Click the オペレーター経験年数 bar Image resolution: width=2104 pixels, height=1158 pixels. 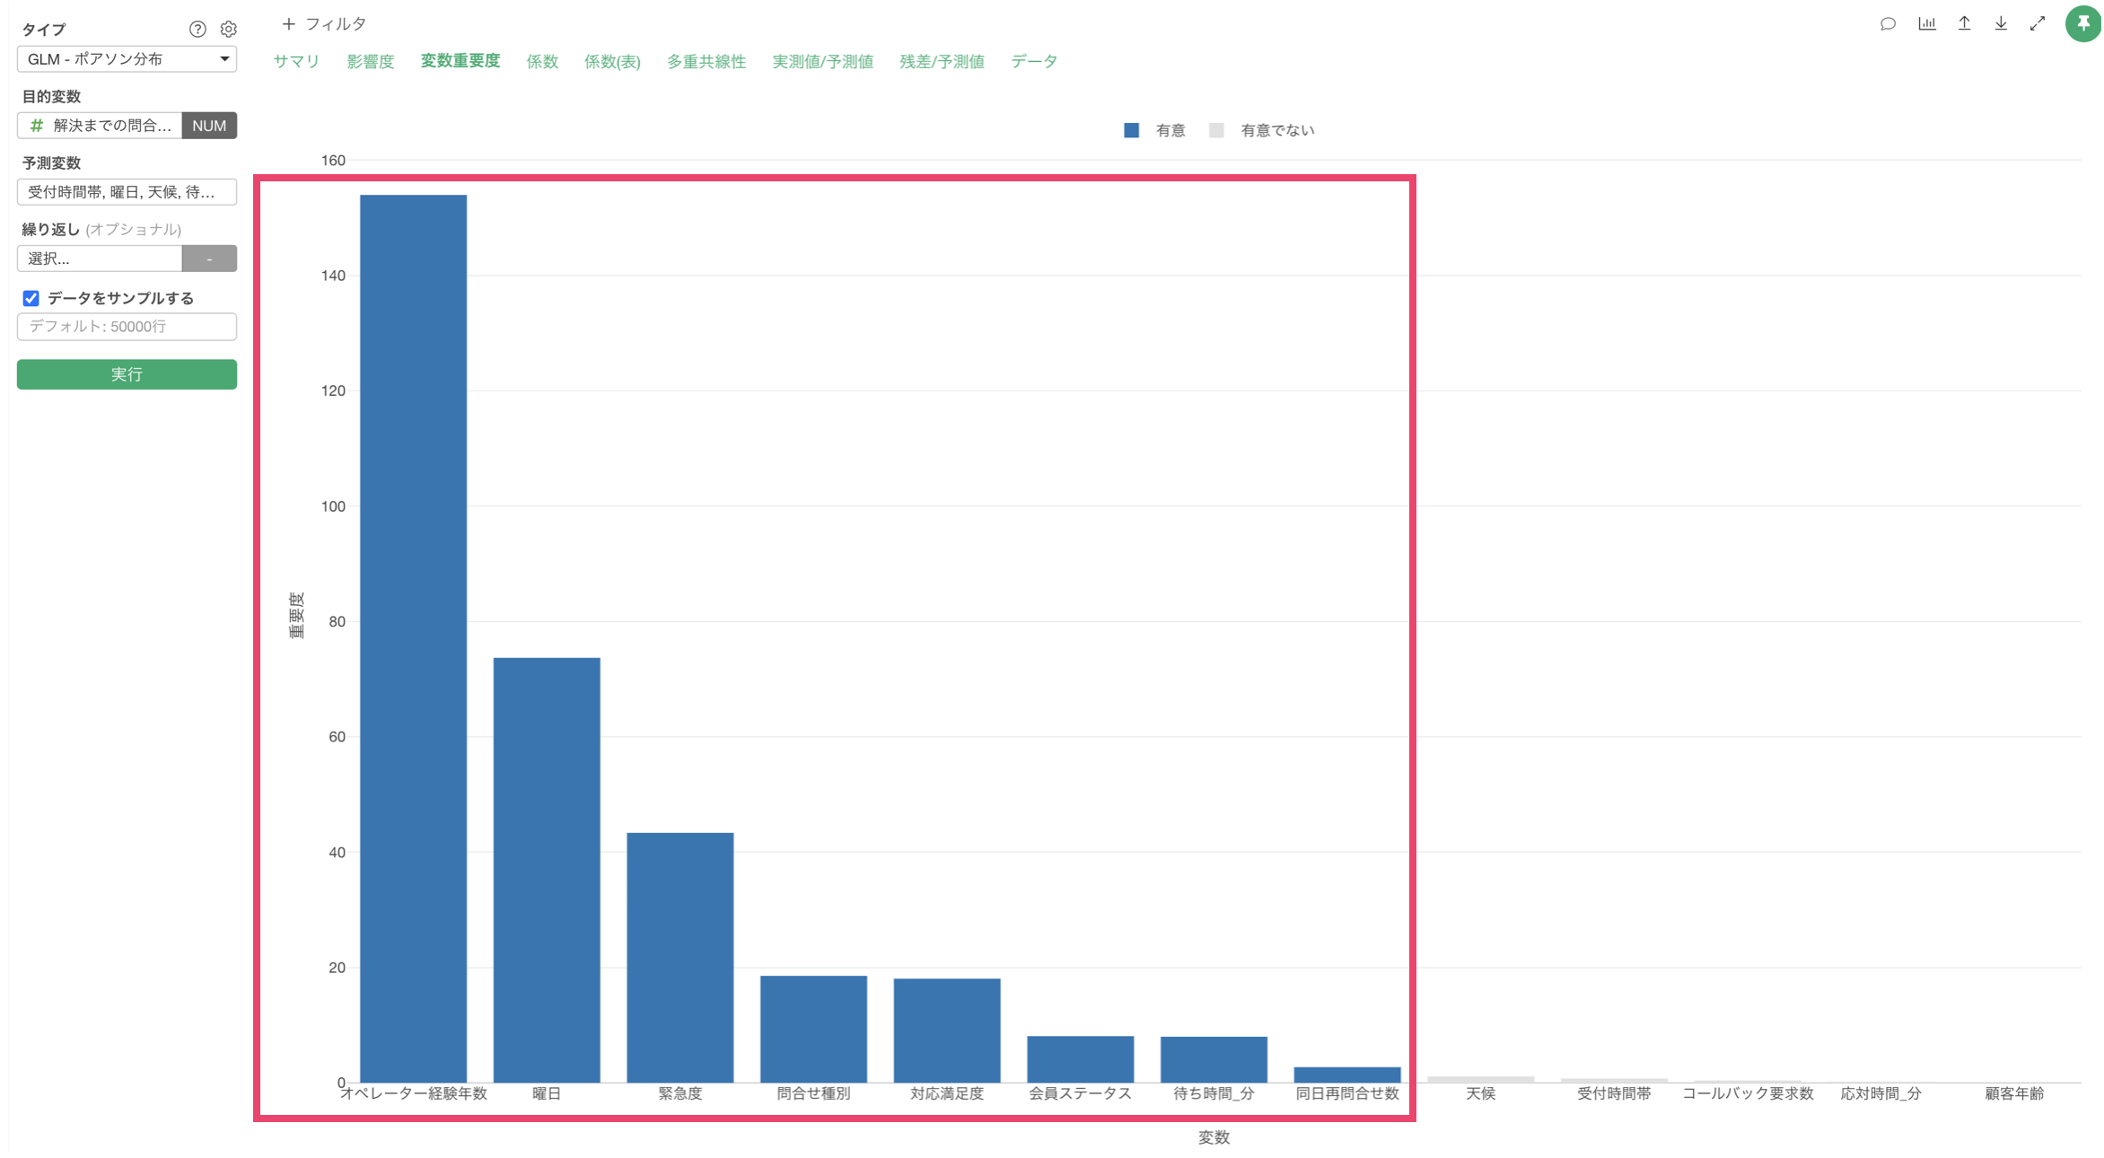[414, 638]
